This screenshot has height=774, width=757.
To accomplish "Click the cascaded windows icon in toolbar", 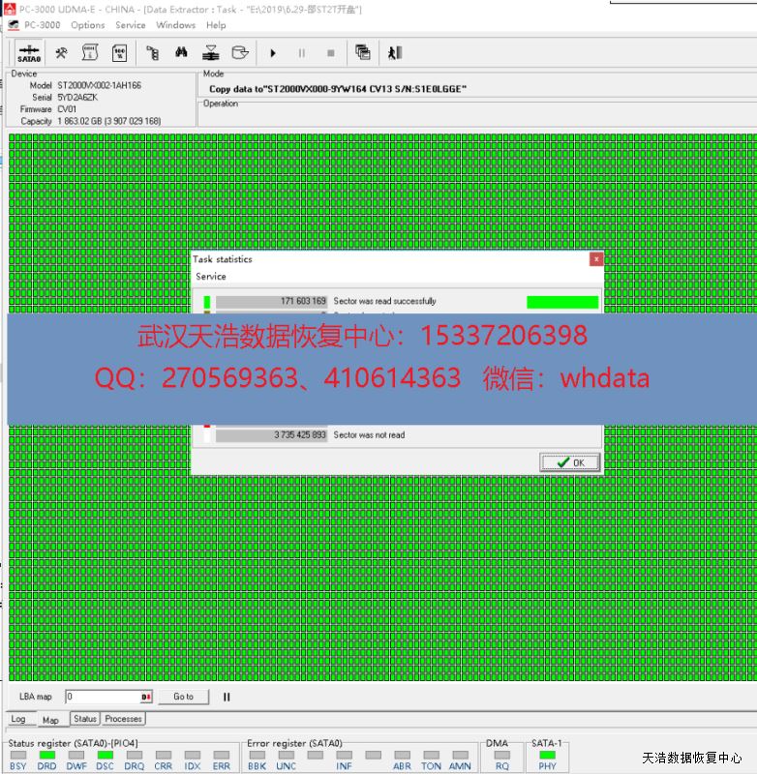I will (363, 52).
